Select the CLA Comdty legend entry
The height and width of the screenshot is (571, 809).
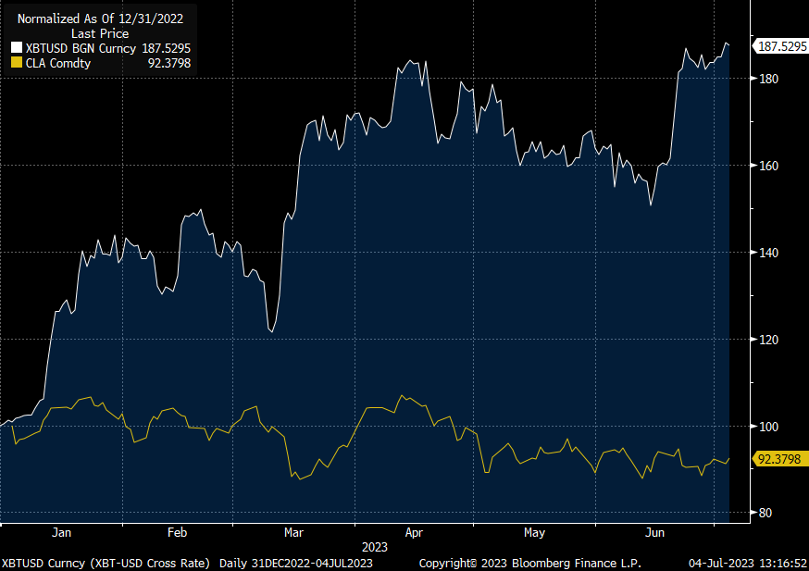click(57, 63)
